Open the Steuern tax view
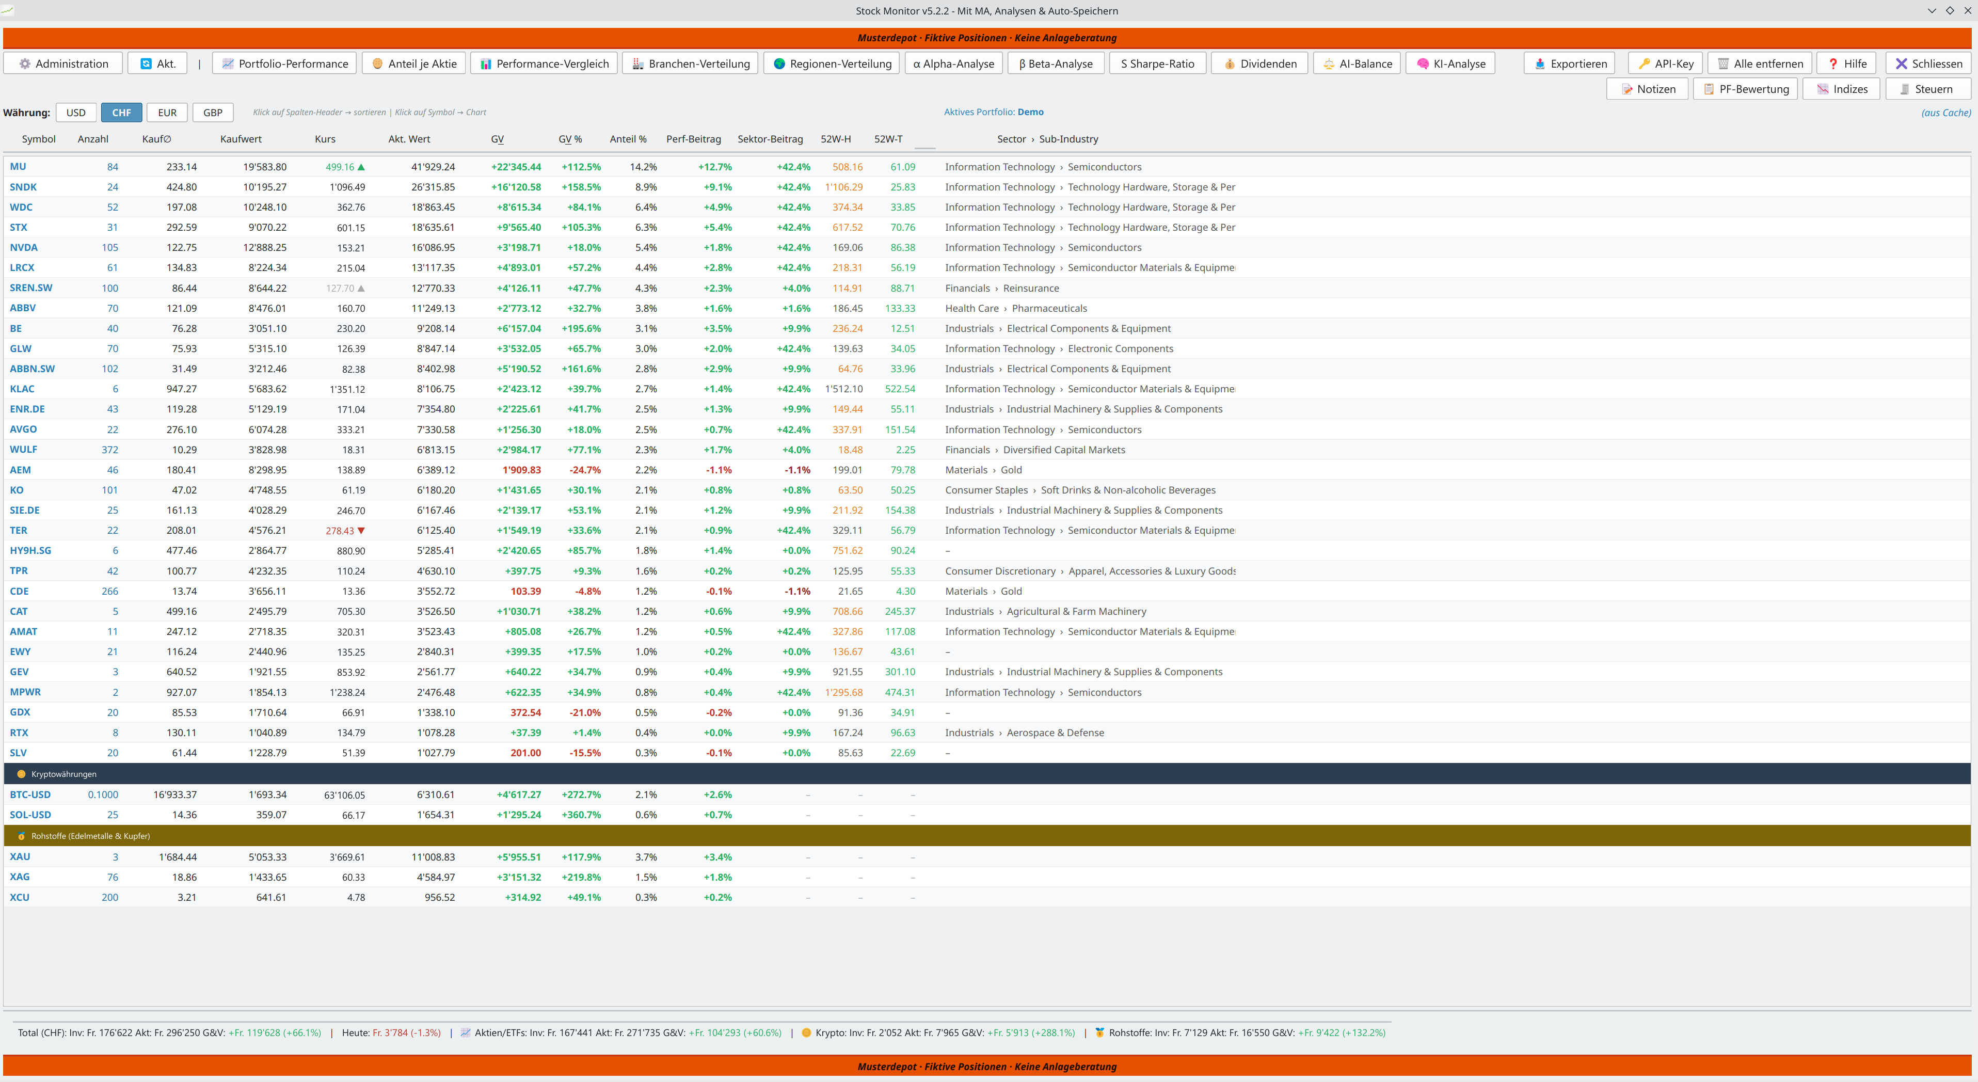1978x1082 pixels. click(x=1928, y=89)
